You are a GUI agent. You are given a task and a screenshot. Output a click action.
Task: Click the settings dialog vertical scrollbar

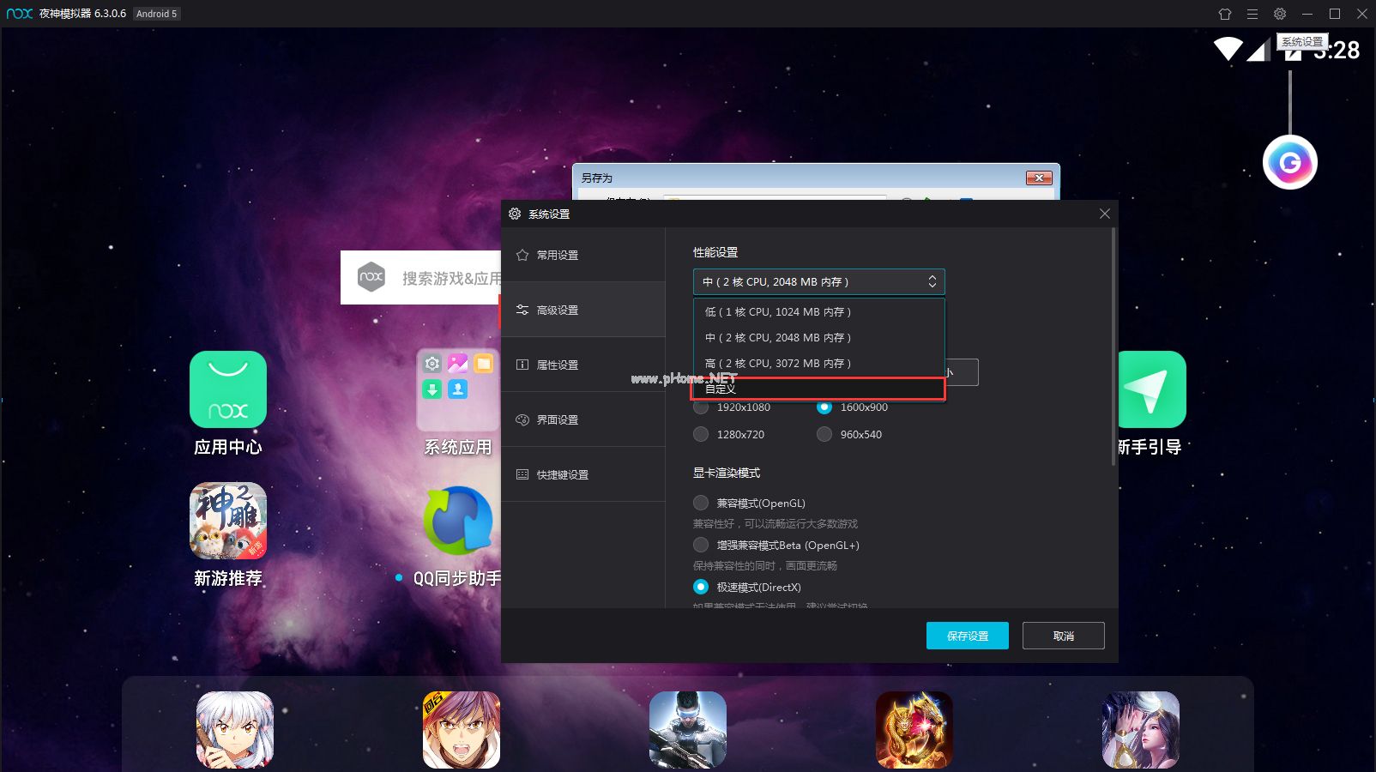pos(1113,347)
